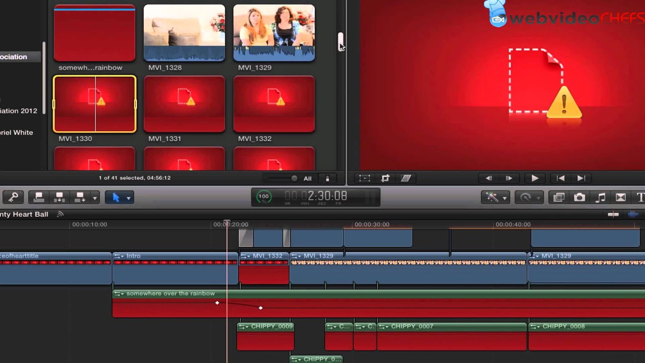This screenshot has height=363, width=645.
Task: Open the Keyword Editor key icon
Action: point(12,198)
